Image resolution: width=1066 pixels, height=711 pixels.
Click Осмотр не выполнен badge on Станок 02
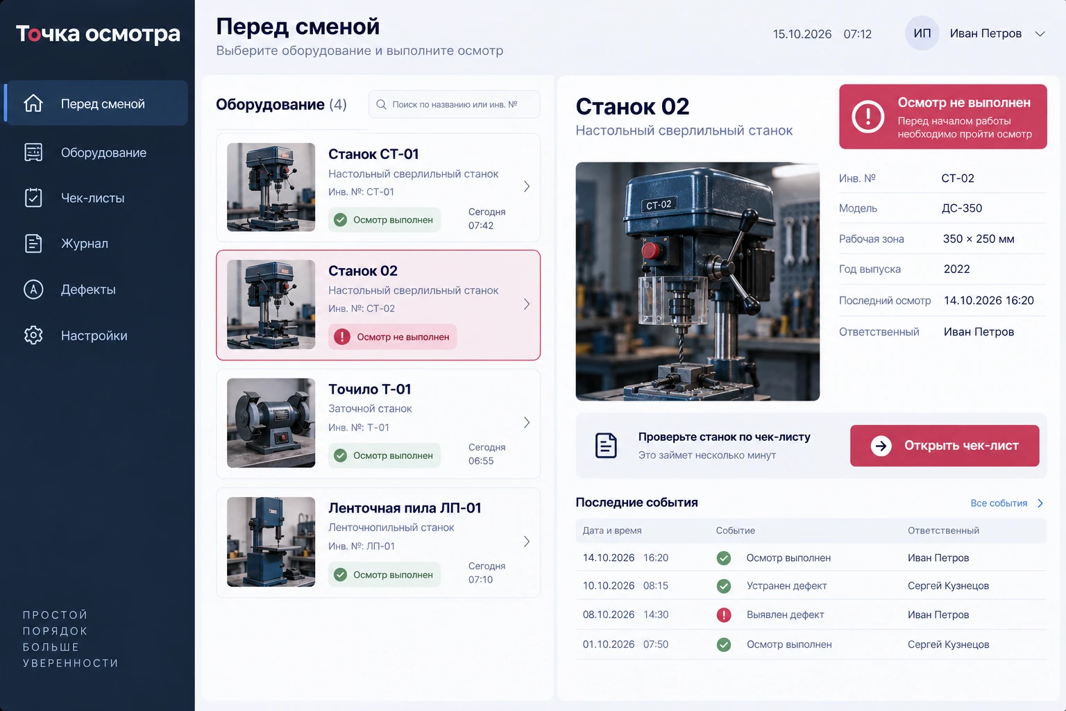392,337
